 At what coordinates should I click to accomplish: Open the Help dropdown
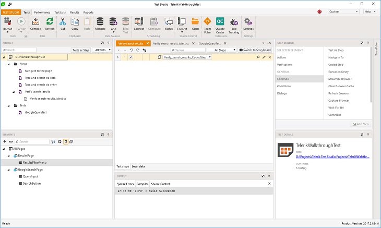pyautogui.click(x=370, y=11)
